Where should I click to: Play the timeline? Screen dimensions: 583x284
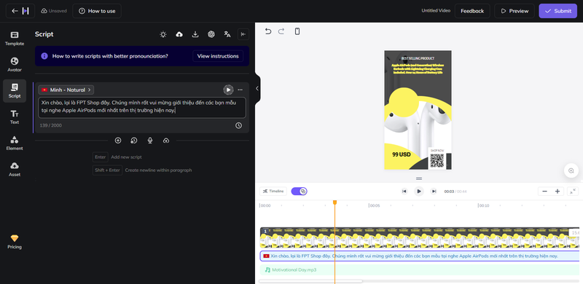419,191
